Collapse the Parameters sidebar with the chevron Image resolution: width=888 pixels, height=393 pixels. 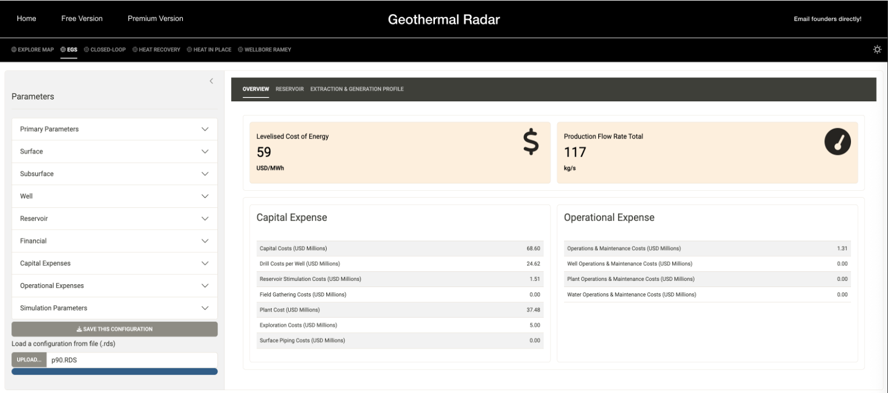tap(211, 81)
